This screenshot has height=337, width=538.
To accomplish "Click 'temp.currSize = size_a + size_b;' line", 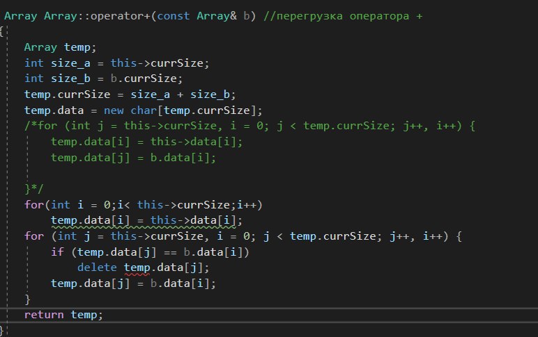I will (130, 94).
